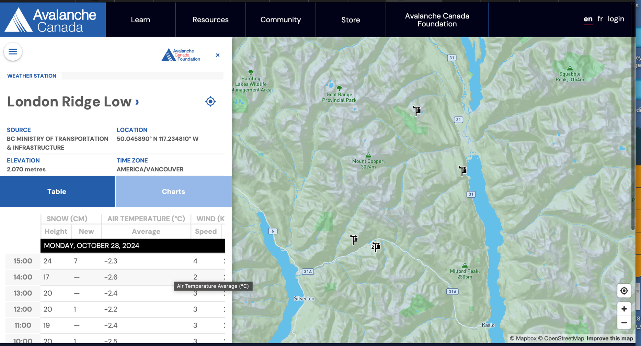The image size is (641, 346).
Task: Click the BC Ministry of Transportation source text
Action: coord(58,143)
